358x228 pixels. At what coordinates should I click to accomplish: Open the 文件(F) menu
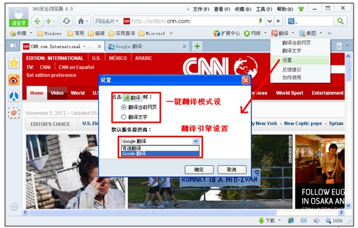point(201,9)
